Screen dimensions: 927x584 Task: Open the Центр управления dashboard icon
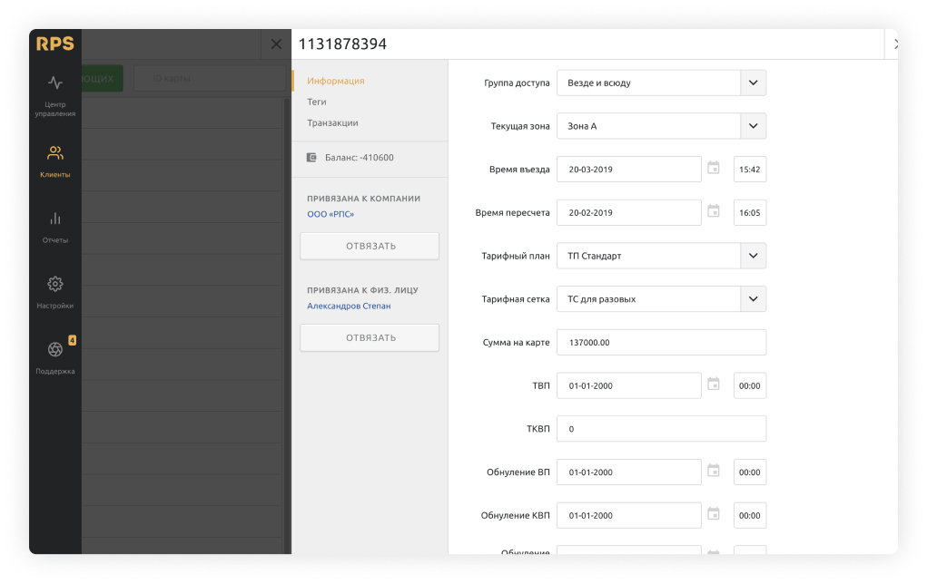55,83
